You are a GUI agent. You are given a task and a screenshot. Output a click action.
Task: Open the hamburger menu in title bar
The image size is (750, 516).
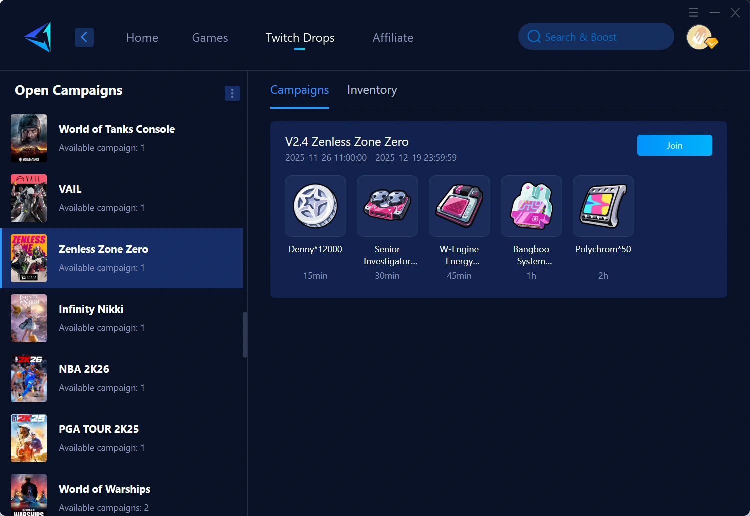tap(693, 12)
